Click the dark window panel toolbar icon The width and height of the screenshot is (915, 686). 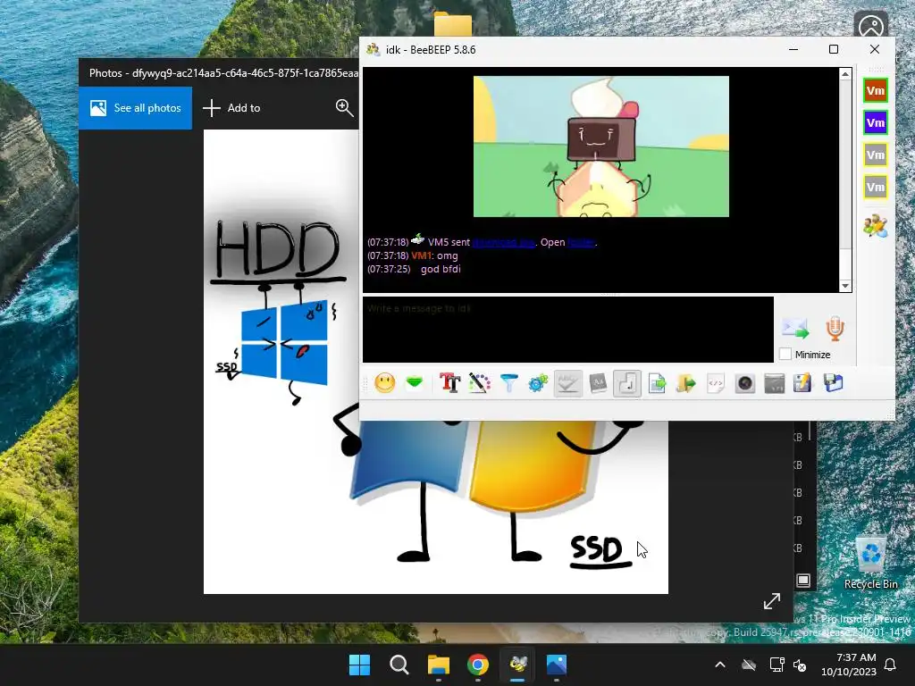click(775, 383)
